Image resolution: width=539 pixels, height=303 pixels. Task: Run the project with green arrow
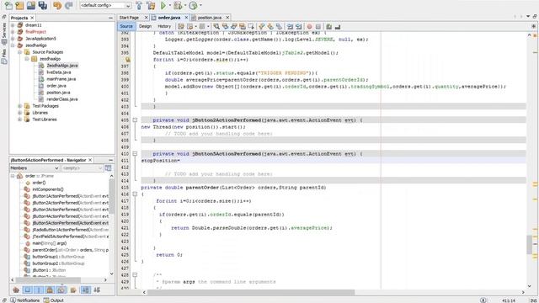point(163,6)
